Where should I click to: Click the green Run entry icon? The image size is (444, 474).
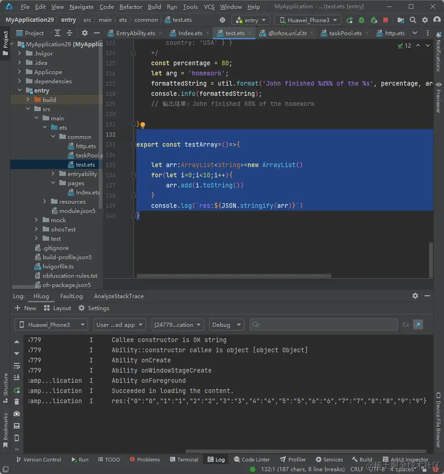pyautogui.click(x=349, y=20)
